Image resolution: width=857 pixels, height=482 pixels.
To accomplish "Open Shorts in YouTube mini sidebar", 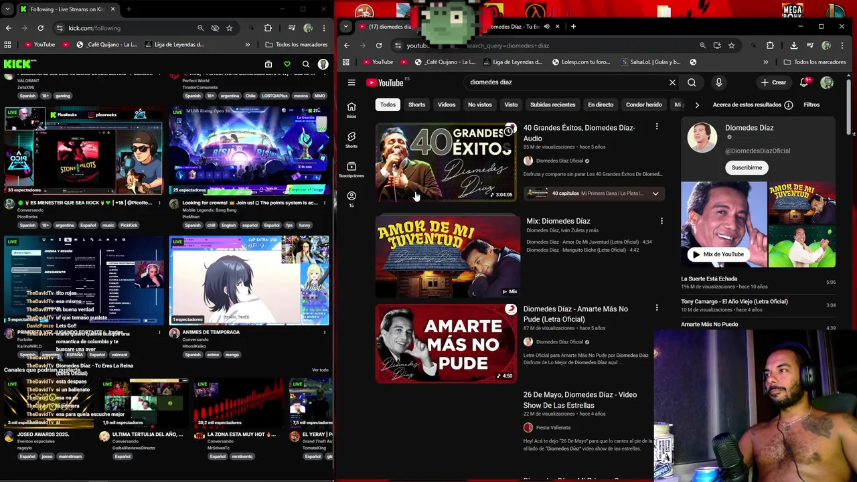I will [352, 139].
